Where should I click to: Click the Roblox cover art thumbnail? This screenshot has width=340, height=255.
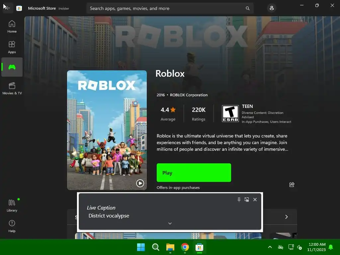(107, 130)
